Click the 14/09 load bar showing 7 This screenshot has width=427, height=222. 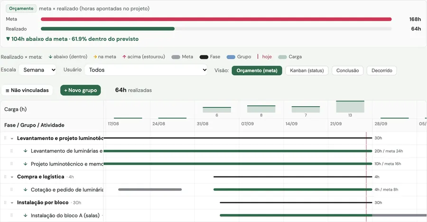click(306, 110)
